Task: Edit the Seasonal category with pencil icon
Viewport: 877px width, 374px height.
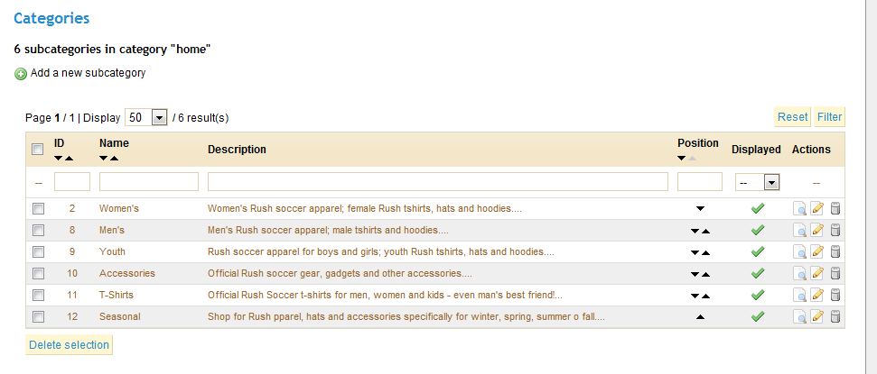Action: tap(817, 316)
